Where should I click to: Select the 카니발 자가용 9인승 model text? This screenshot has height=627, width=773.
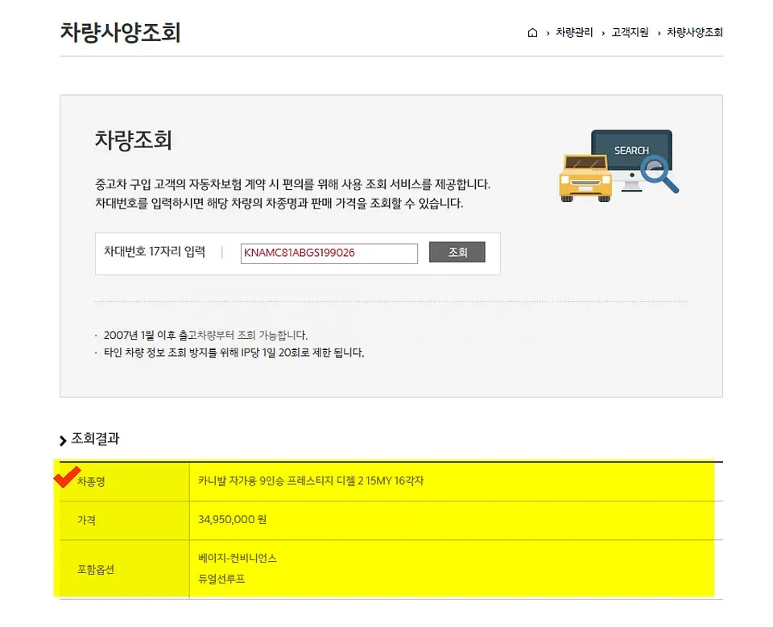point(311,481)
